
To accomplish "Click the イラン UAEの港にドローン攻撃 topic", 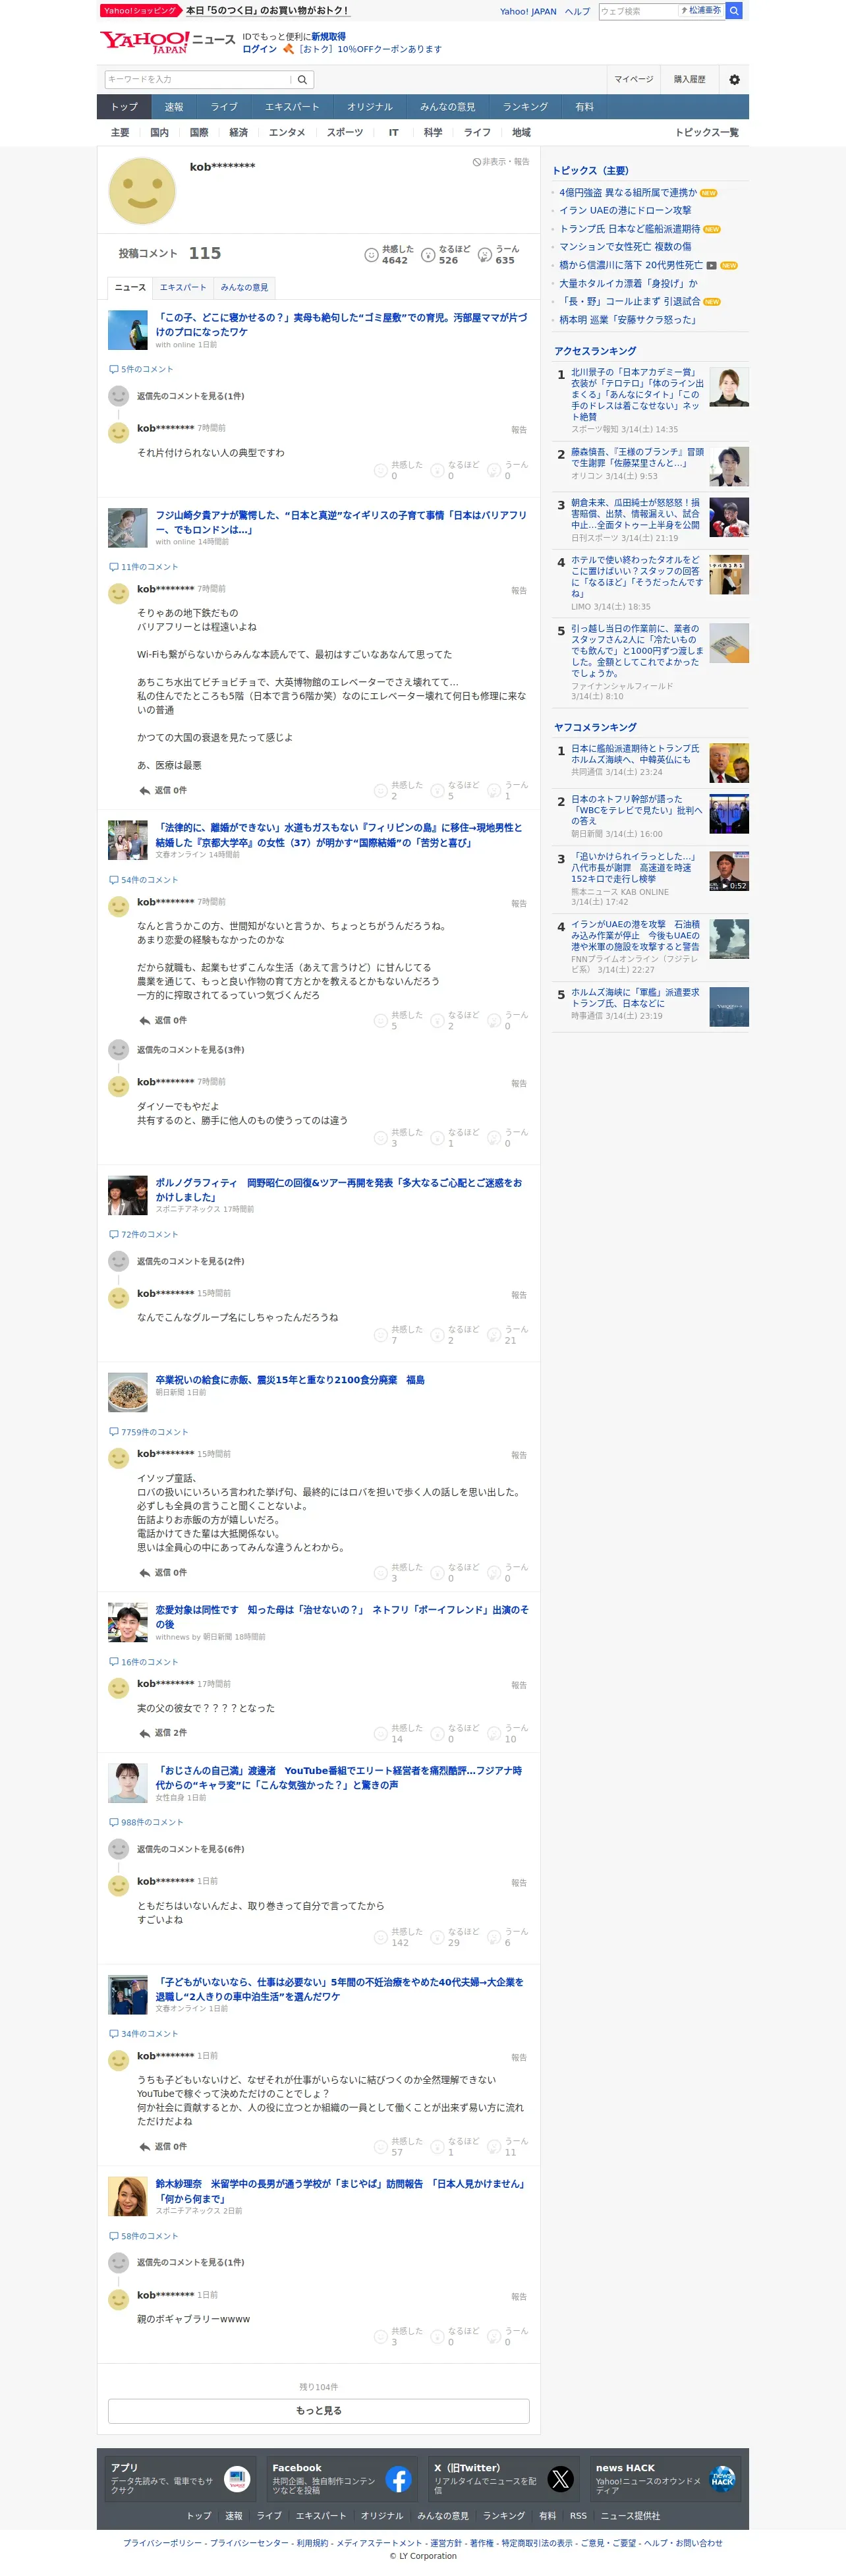I will [x=625, y=211].
